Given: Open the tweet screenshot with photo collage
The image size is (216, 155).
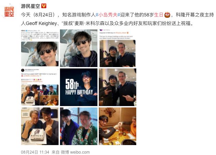Looking at the screenshot, I should (x=40, y=87).
